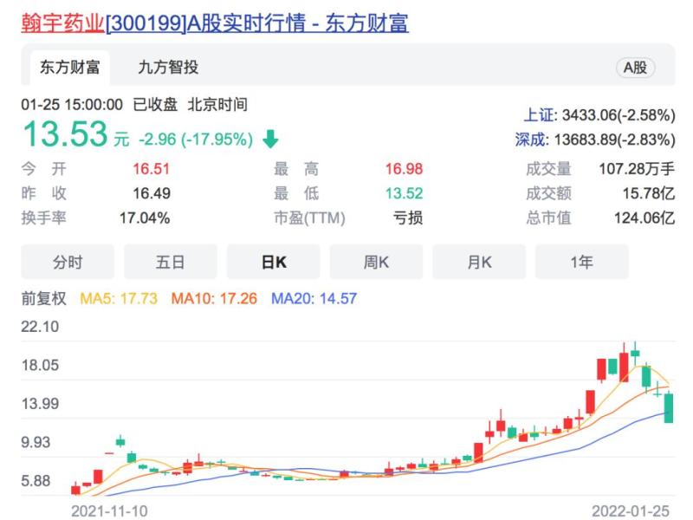
Task: Switch to the 东方财富 tab
Action: (70, 68)
